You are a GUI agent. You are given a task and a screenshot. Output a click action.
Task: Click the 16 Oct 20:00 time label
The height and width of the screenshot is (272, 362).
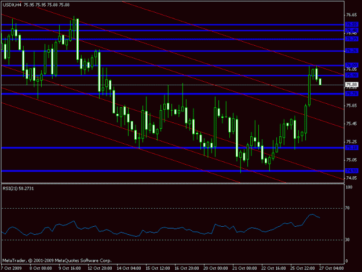(187, 268)
